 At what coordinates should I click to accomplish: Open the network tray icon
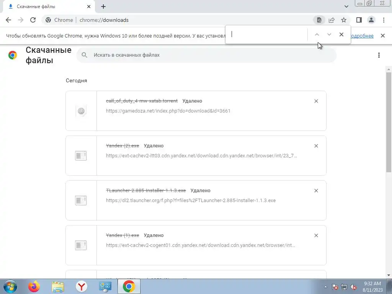click(344, 287)
